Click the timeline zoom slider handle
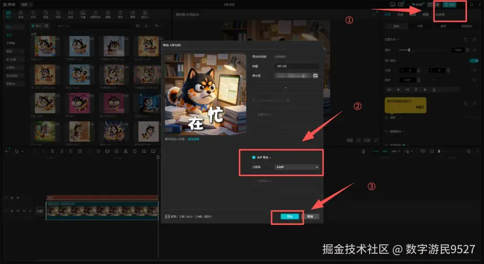Image resolution: width=484 pixels, height=264 pixels. [439, 151]
